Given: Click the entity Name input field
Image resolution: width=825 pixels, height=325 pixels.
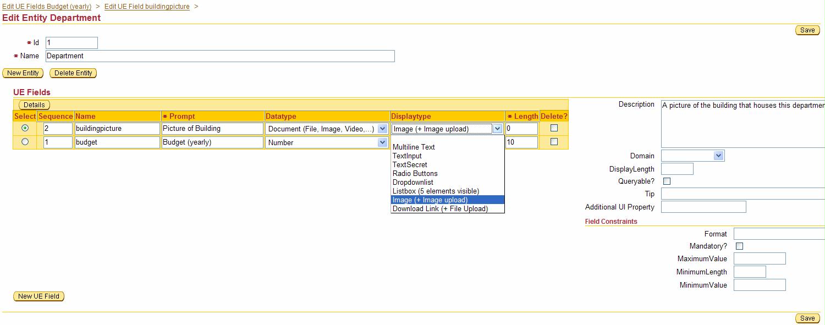Looking at the screenshot, I should [220, 56].
